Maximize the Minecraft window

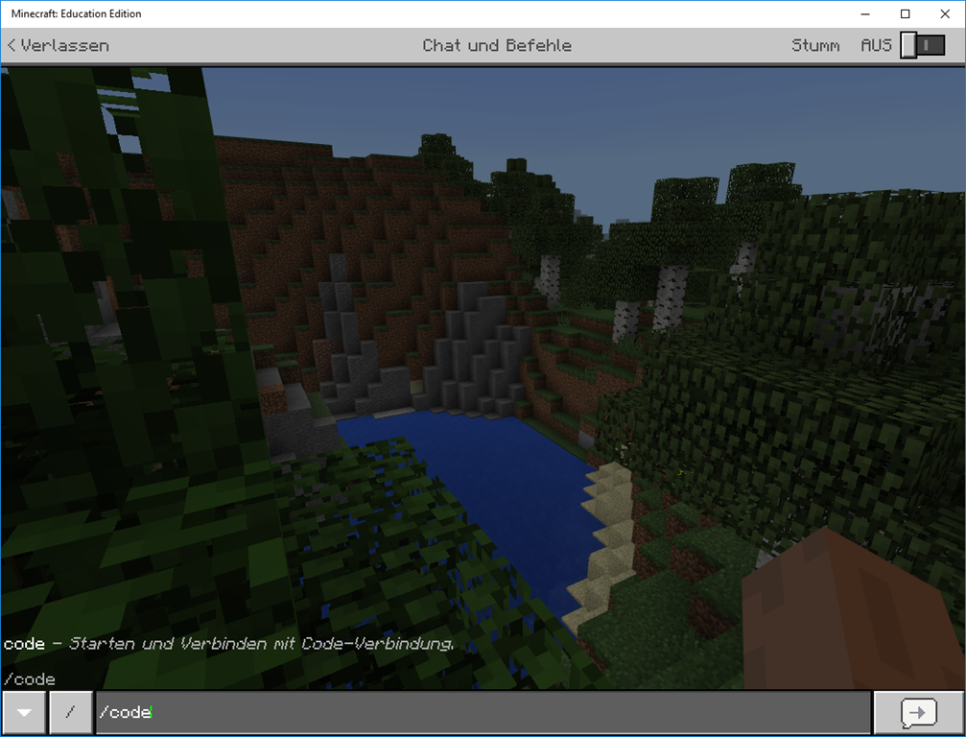[905, 13]
